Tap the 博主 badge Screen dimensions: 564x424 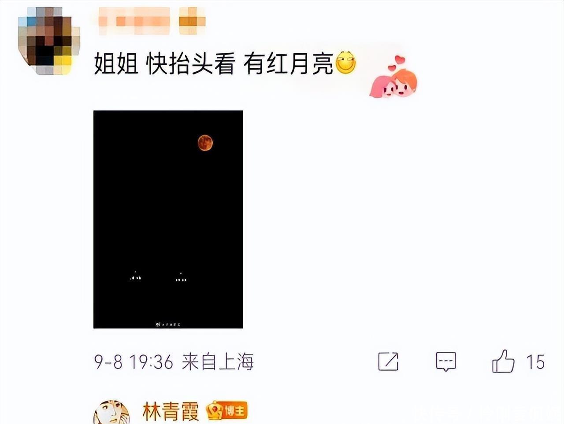(x=227, y=411)
